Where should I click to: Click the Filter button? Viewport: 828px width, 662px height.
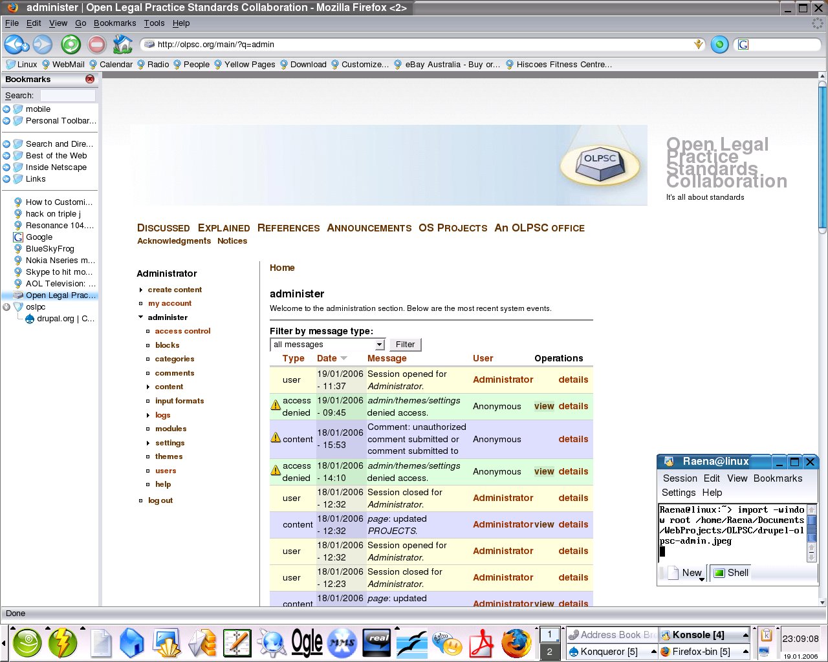click(x=405, y=345)
